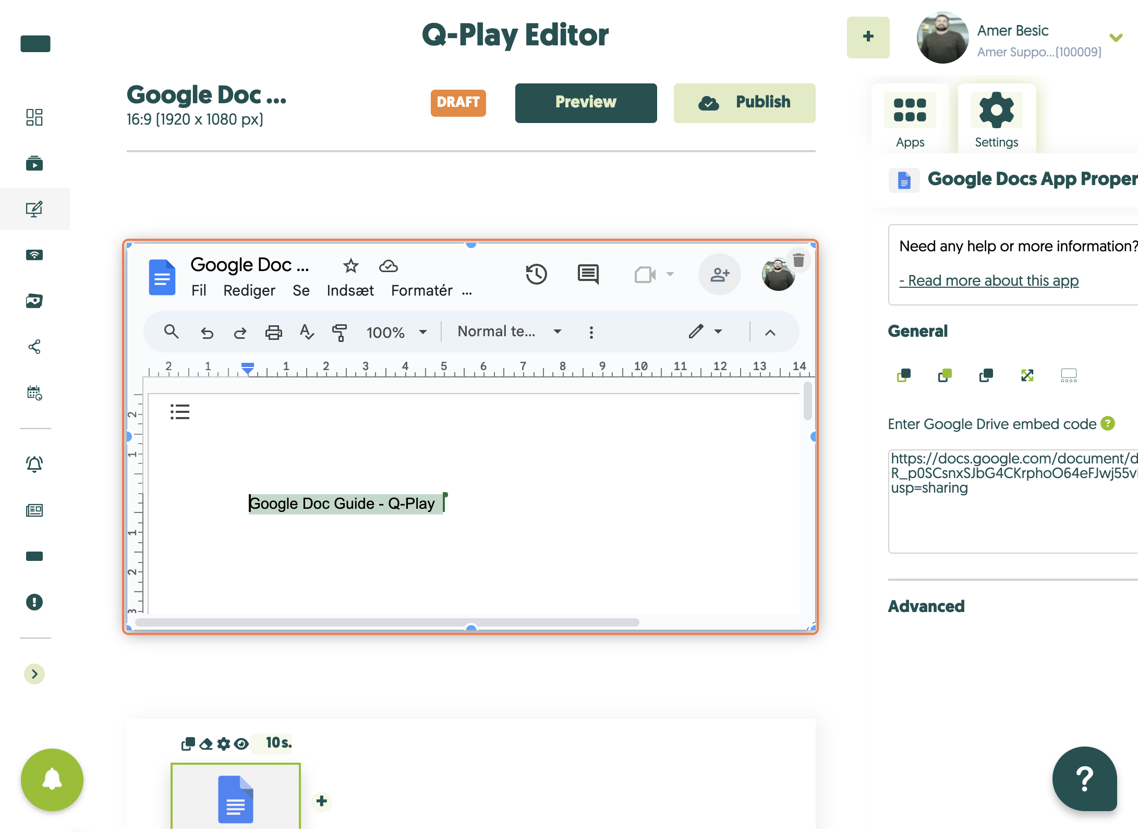Click spell check icon in Docs toolbar

(x=307, y=332)
